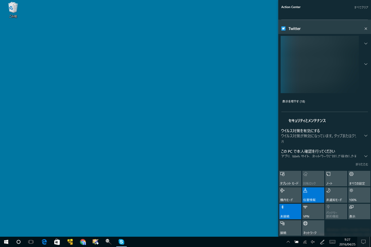The height and width of the screenshot is (247, 371).
Task: Toggle タブレット モード quick action
Action: (x=290, y=179)
